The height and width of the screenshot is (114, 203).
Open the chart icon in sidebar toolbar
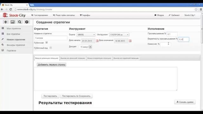tap(13, 22)
